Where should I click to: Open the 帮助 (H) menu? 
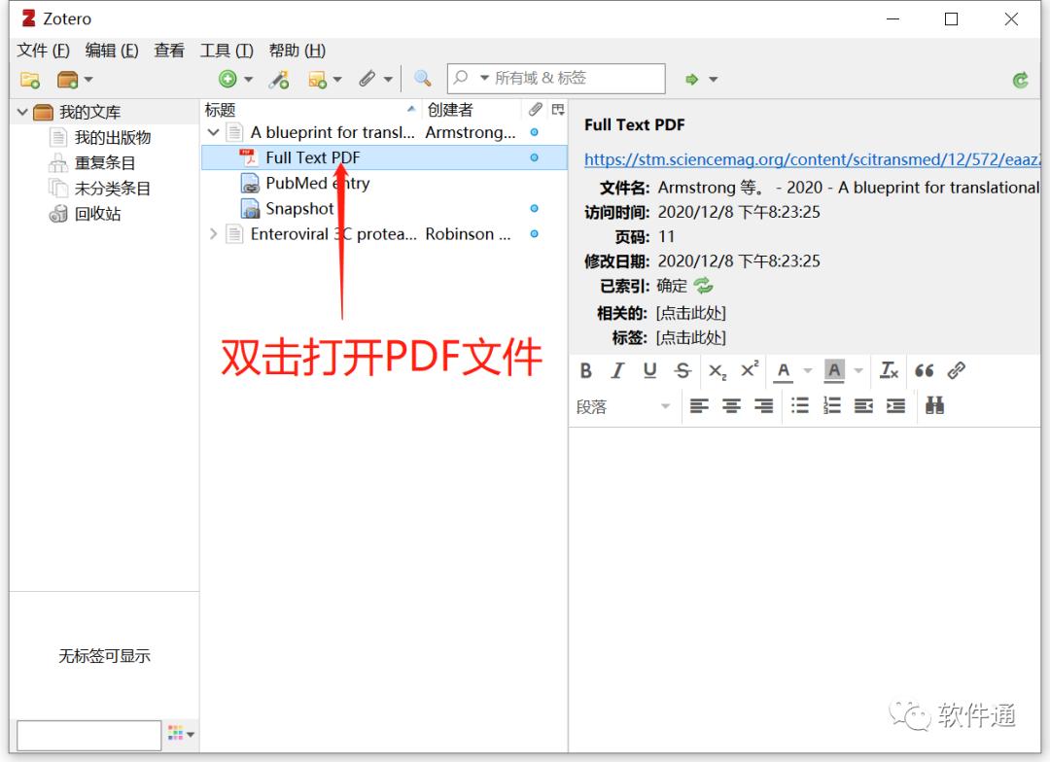[x=297, y=51]
